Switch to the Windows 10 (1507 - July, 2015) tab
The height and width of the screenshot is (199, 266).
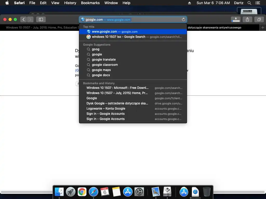40,27
